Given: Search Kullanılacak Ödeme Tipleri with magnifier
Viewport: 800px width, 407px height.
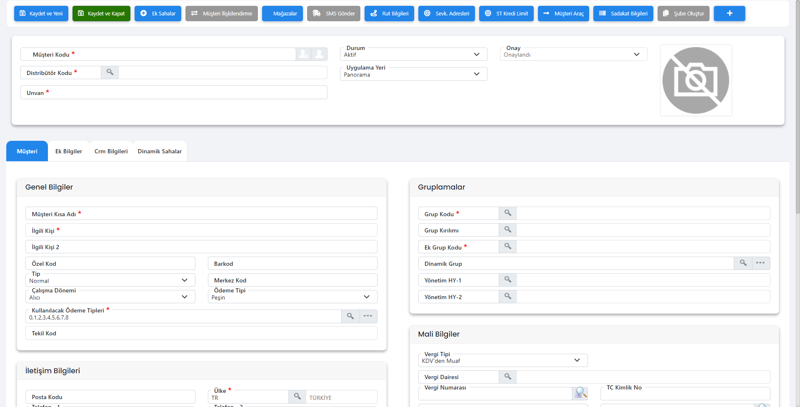Looking at the screenshot, I should pyautogui.click(x=350, y=316).
